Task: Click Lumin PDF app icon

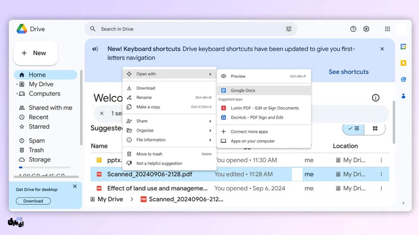Action: pos(223,108)
